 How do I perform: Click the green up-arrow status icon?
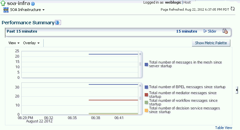pos(3,3)
